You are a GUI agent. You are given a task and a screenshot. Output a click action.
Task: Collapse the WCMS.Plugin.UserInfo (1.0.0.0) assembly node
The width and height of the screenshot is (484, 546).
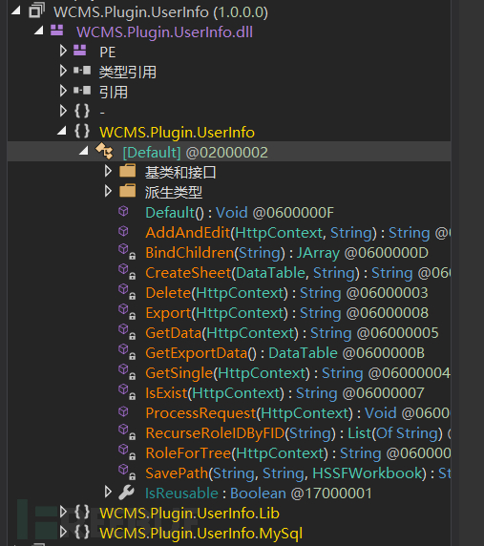pos(15,10)
